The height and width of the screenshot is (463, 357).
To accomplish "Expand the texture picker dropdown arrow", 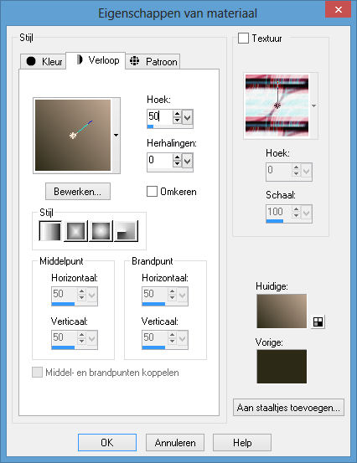I will point(314,105).
